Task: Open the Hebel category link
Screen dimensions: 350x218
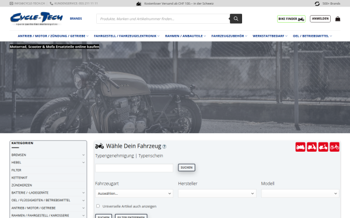Action: point(16,162)
